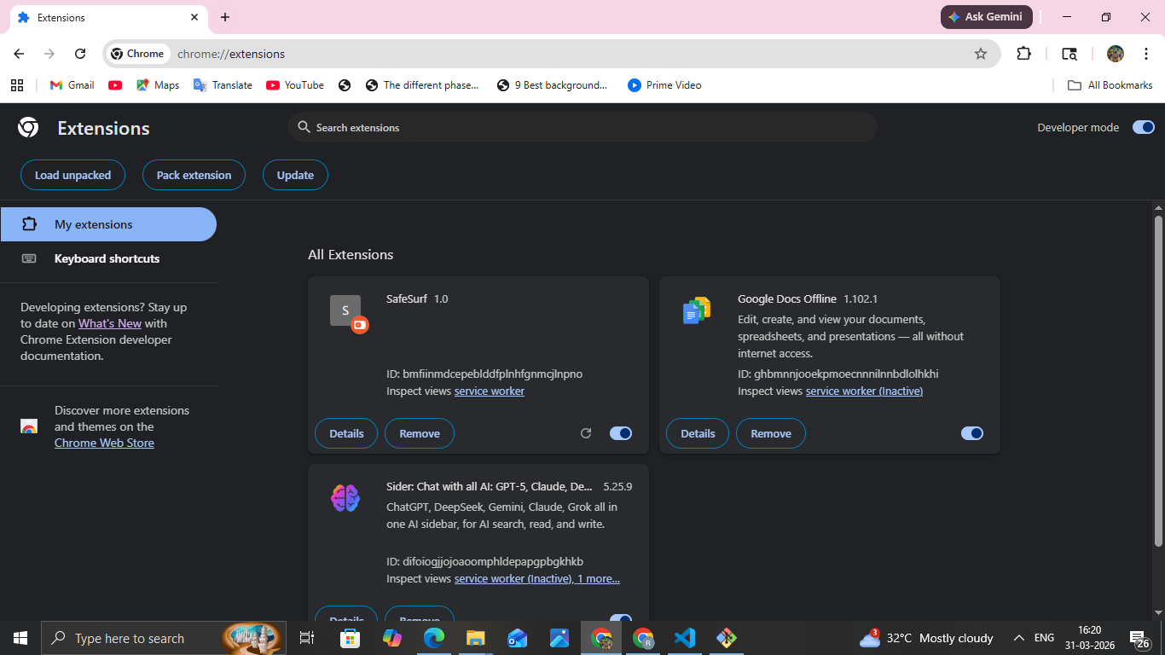The image size is (1165, 655).
Task: Reload the extensions page
Action: pyautogui.click(x=80, y=54)
